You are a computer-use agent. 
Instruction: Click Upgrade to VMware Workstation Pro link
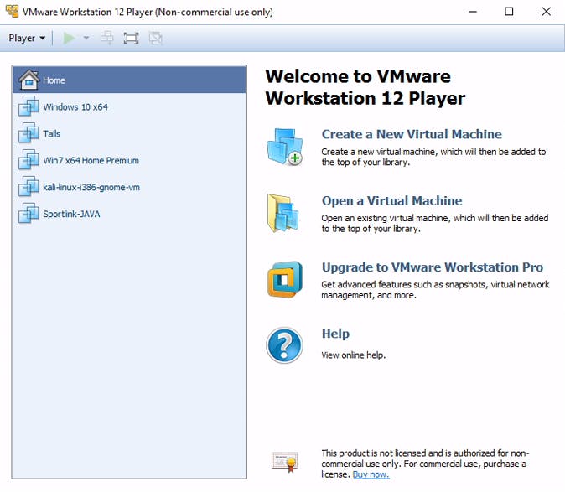433,267
